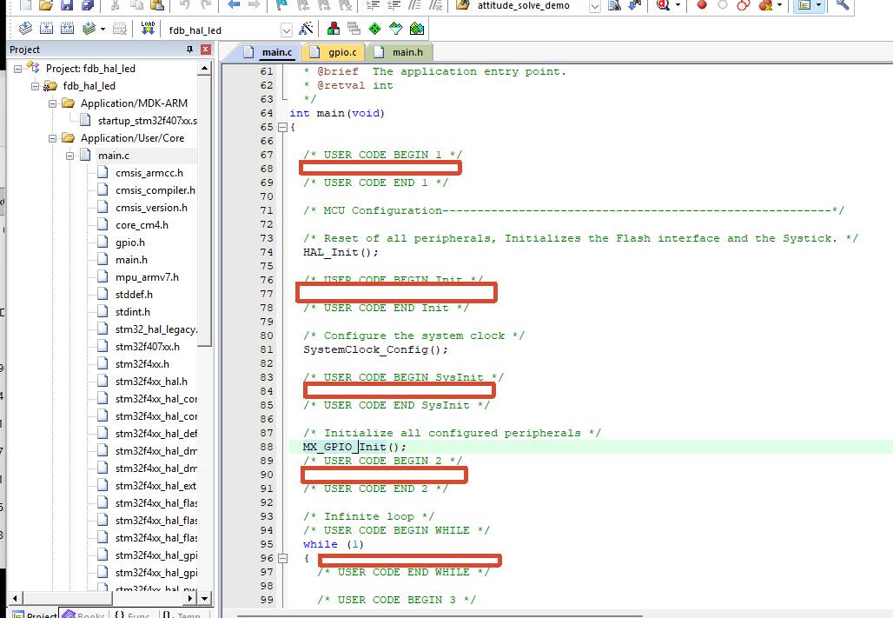Open File Extensions, Books and Environment

(x=334, y=29)
